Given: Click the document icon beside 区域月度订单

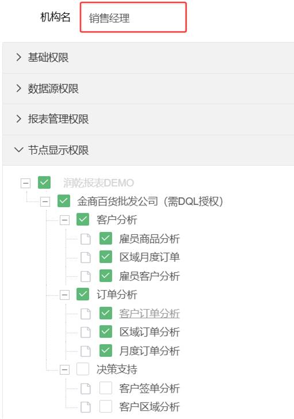Looking at the screenshot, I should coord(86,258).
